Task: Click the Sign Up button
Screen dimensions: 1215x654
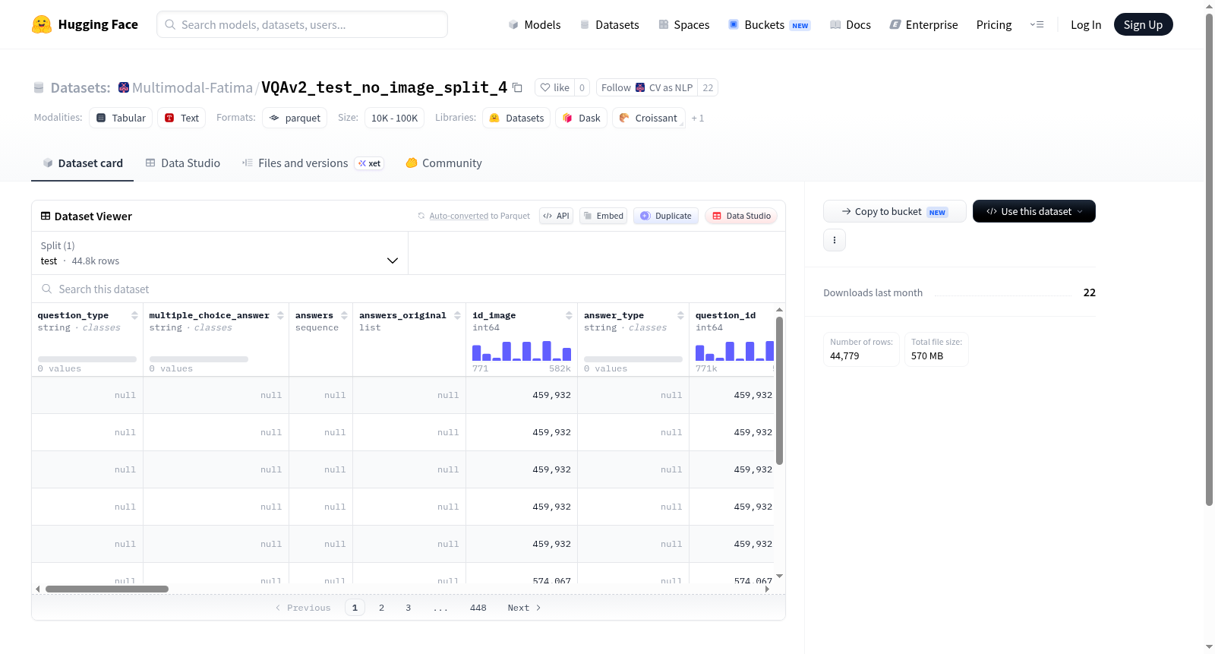Action: tap(1143, 24)
